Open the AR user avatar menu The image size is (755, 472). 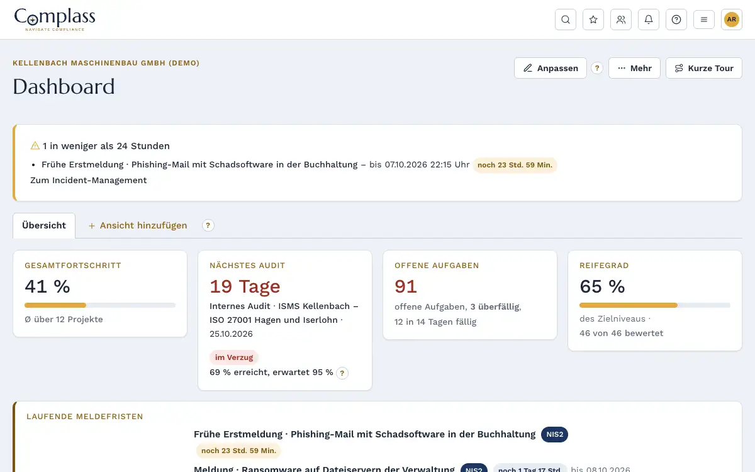[732, 20]
